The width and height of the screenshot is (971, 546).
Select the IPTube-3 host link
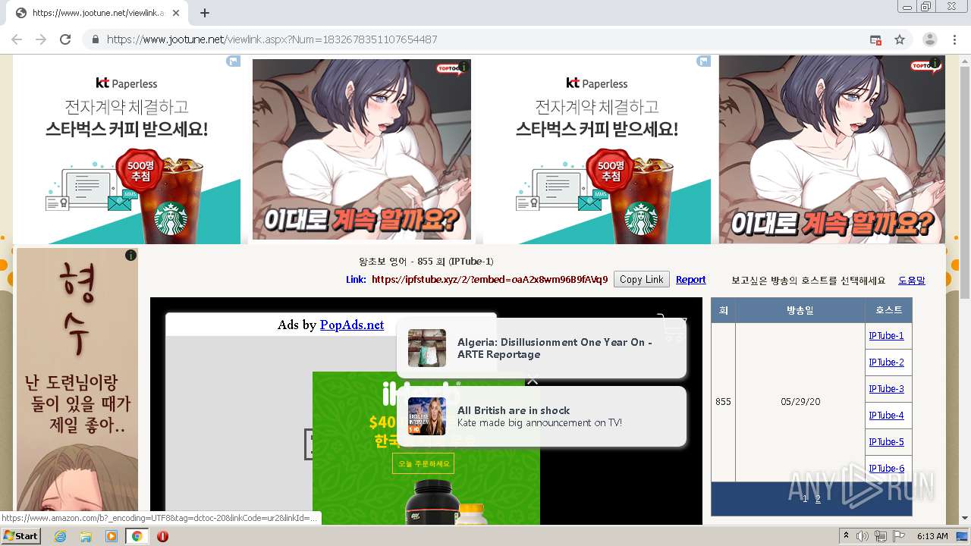886,389
